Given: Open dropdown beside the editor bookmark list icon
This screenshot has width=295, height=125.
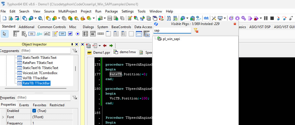Looking at the screenshot, I should 100,46.
